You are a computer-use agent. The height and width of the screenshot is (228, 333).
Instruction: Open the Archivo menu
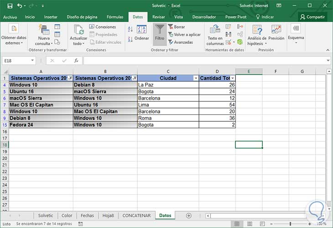[x=10, y=17]
